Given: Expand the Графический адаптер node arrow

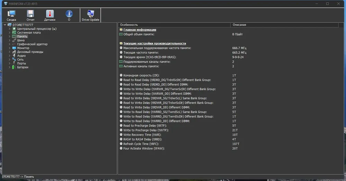Looking at the screenshot, I should point(9,44).
